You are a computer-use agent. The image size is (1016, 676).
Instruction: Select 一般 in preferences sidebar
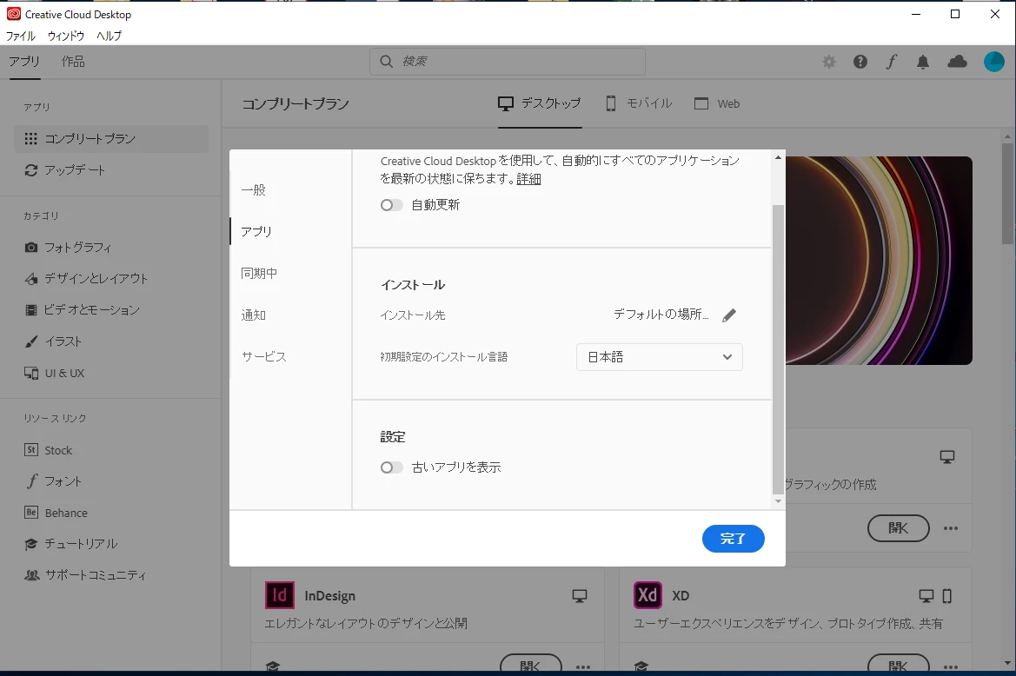pos(254,189)
